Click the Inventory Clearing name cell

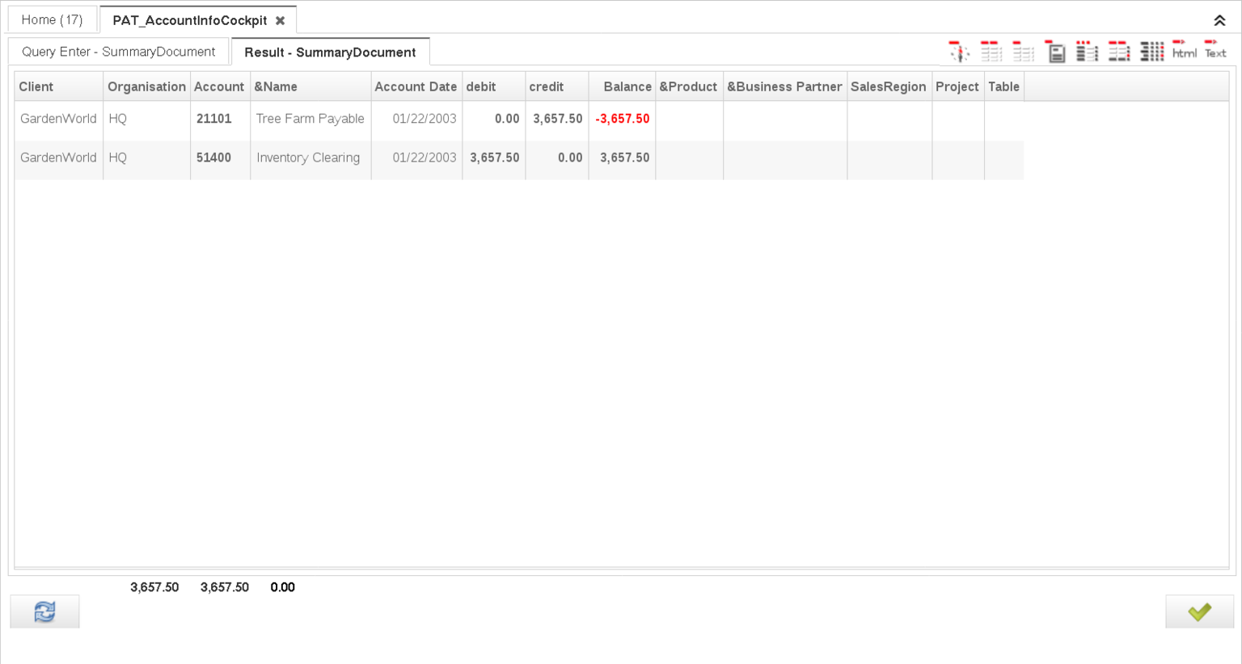coord(308,158)
